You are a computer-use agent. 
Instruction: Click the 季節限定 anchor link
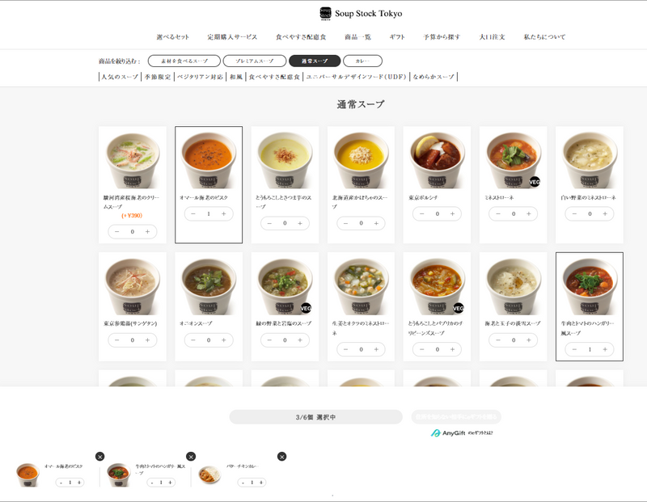coord(157,77)
